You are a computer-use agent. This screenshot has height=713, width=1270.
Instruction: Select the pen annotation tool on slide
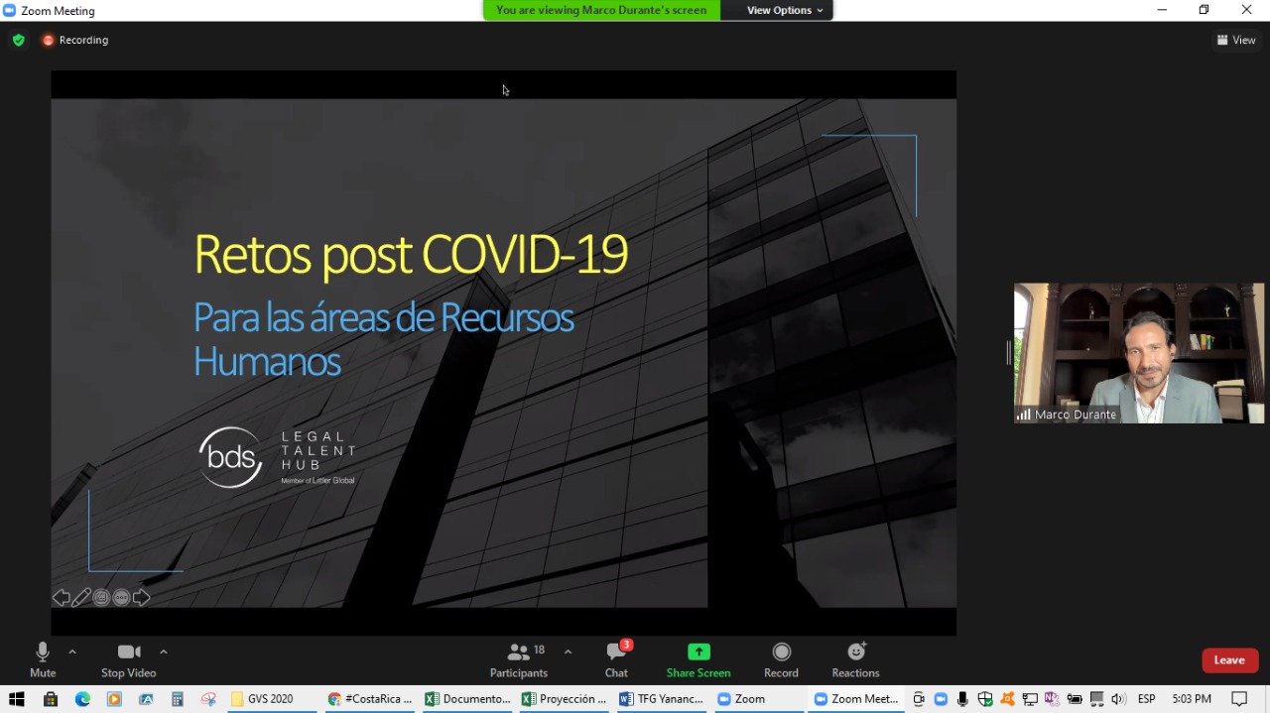81,598
